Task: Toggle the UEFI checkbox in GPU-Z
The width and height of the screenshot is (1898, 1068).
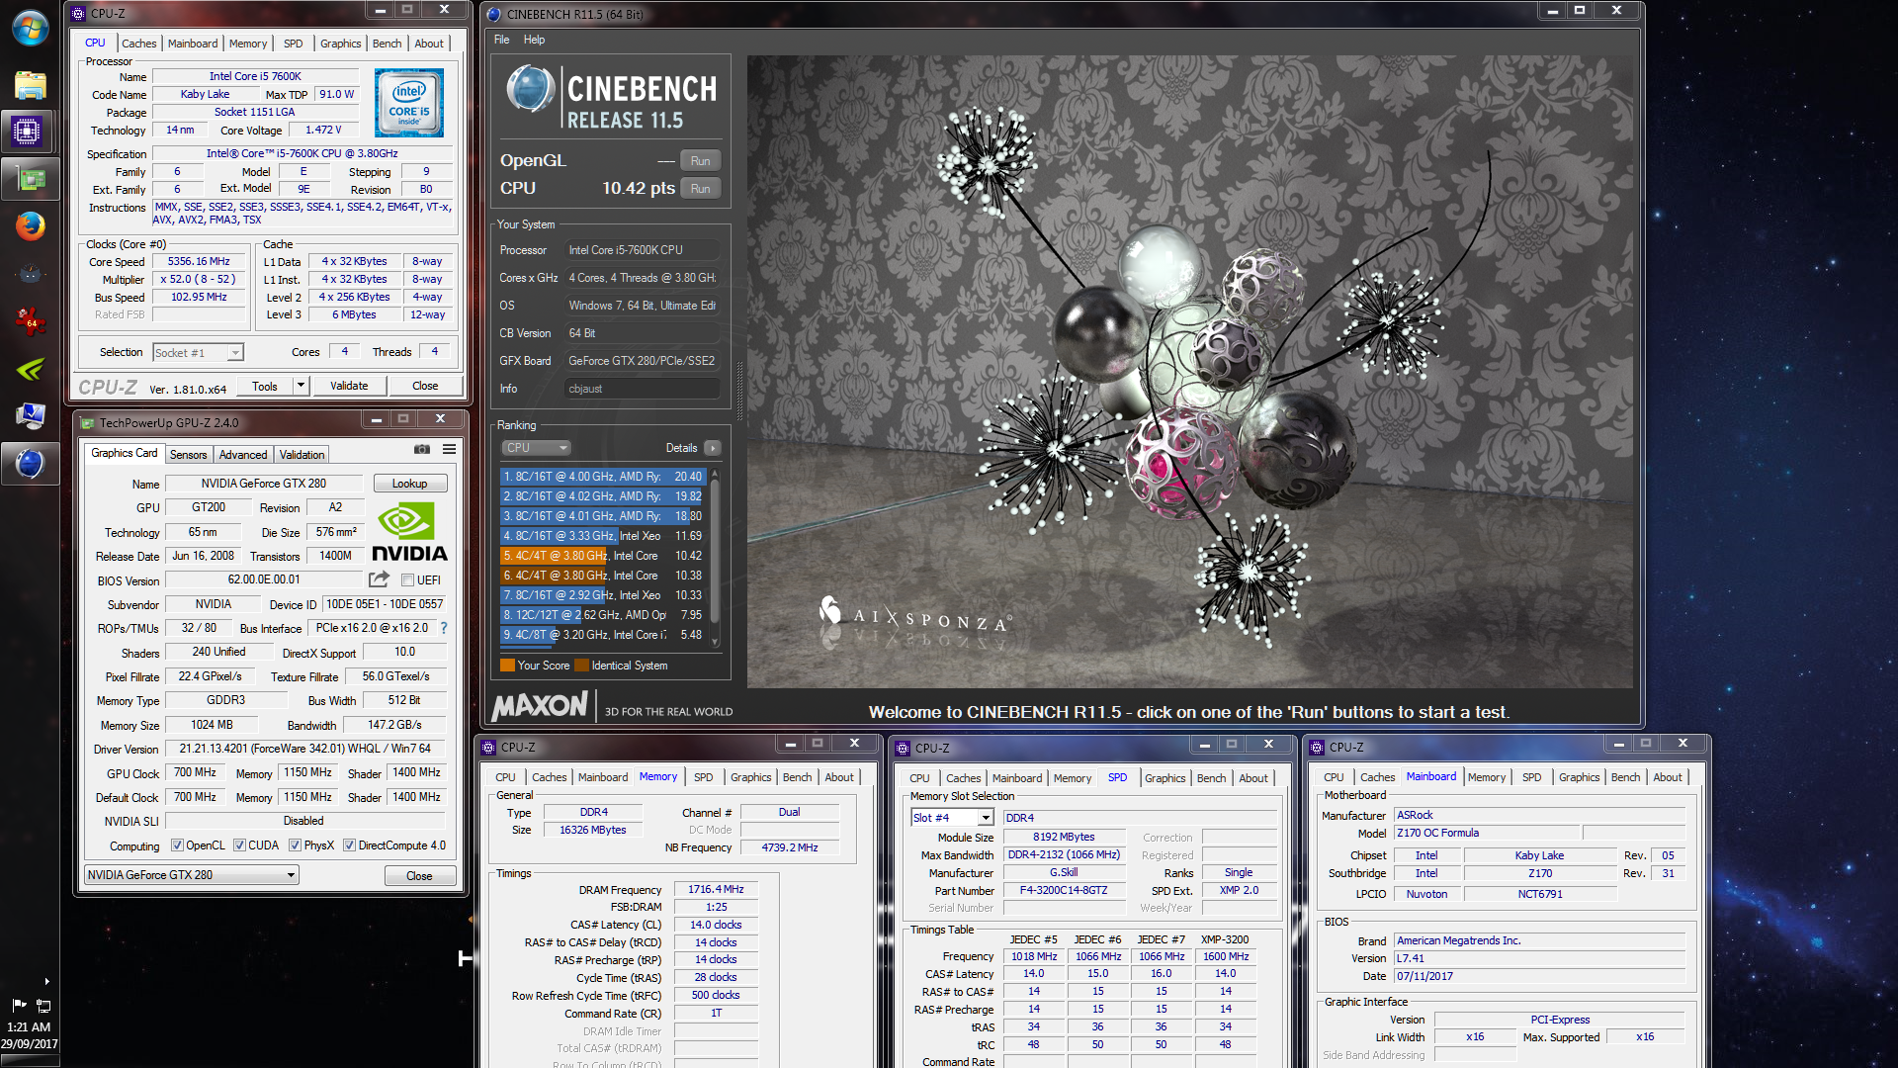Action: (407, 580)
